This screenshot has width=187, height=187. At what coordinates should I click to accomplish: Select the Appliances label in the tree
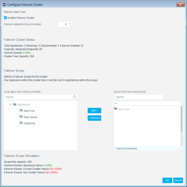pos(24,104)
